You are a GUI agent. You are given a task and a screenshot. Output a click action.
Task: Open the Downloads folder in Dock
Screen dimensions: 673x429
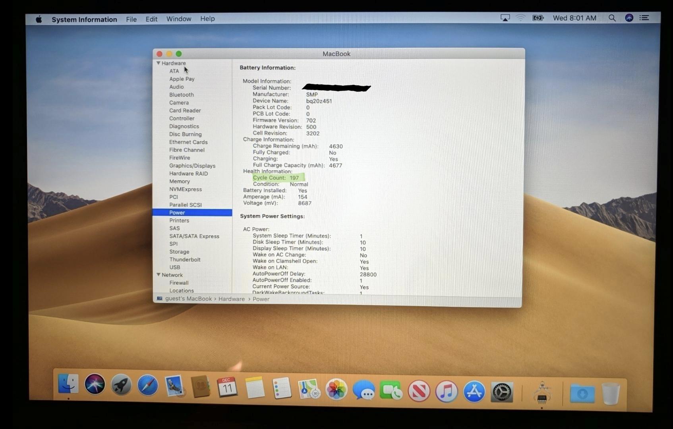click(582, 394)
